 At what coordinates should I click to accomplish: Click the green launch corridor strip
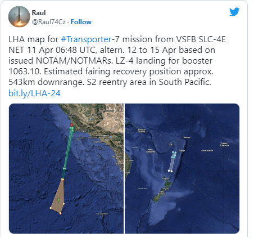(x=67, y=154)
